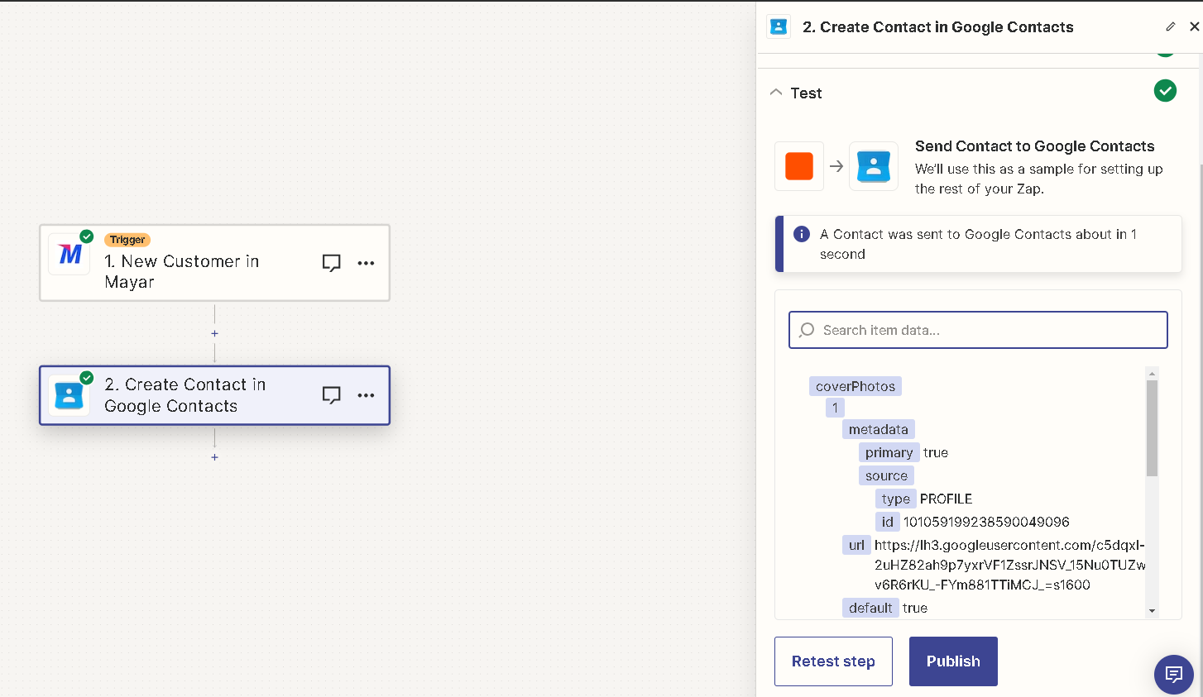Click green checkmark beside Test section
This screenshot has width=1203, height=697.
coord(1165,91)
